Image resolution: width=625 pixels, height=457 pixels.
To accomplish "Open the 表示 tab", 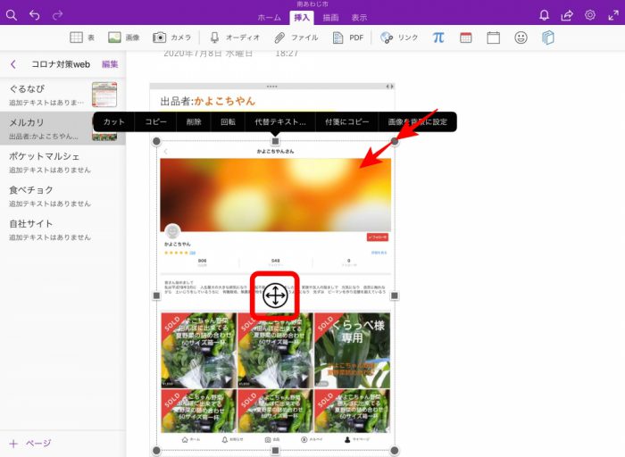I will (x=359, y=18).
